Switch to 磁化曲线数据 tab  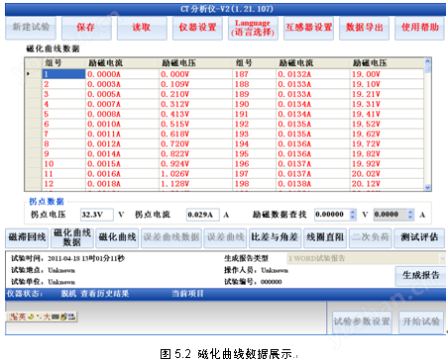click(72, 237)
